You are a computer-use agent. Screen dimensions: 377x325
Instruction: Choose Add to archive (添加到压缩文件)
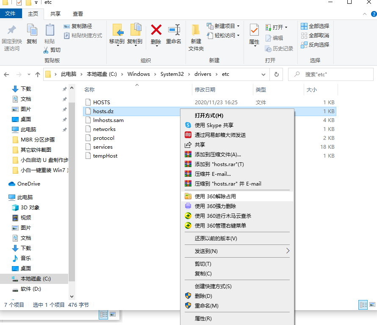tap(237, 154)
